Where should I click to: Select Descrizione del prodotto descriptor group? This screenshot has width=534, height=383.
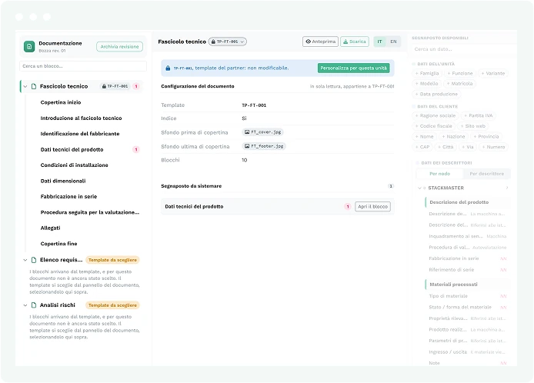coord(467,202)
